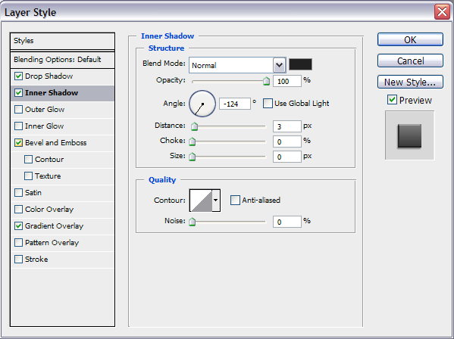Check the Texture sub-option checkbox

click(28, 176)
